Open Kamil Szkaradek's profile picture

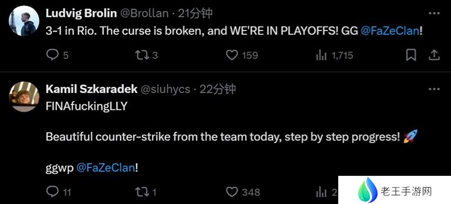pyautogui.click(x=24, y=96)
